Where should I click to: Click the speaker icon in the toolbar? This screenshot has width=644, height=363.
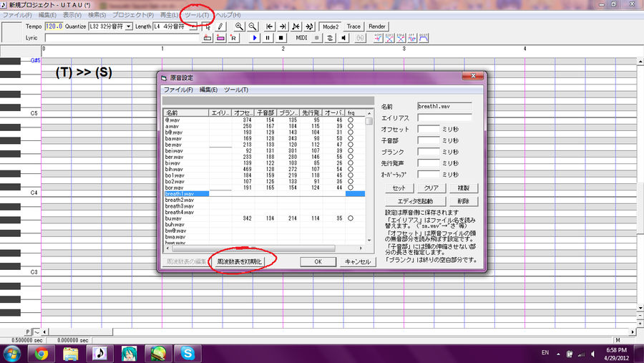[x=343, y=38]
